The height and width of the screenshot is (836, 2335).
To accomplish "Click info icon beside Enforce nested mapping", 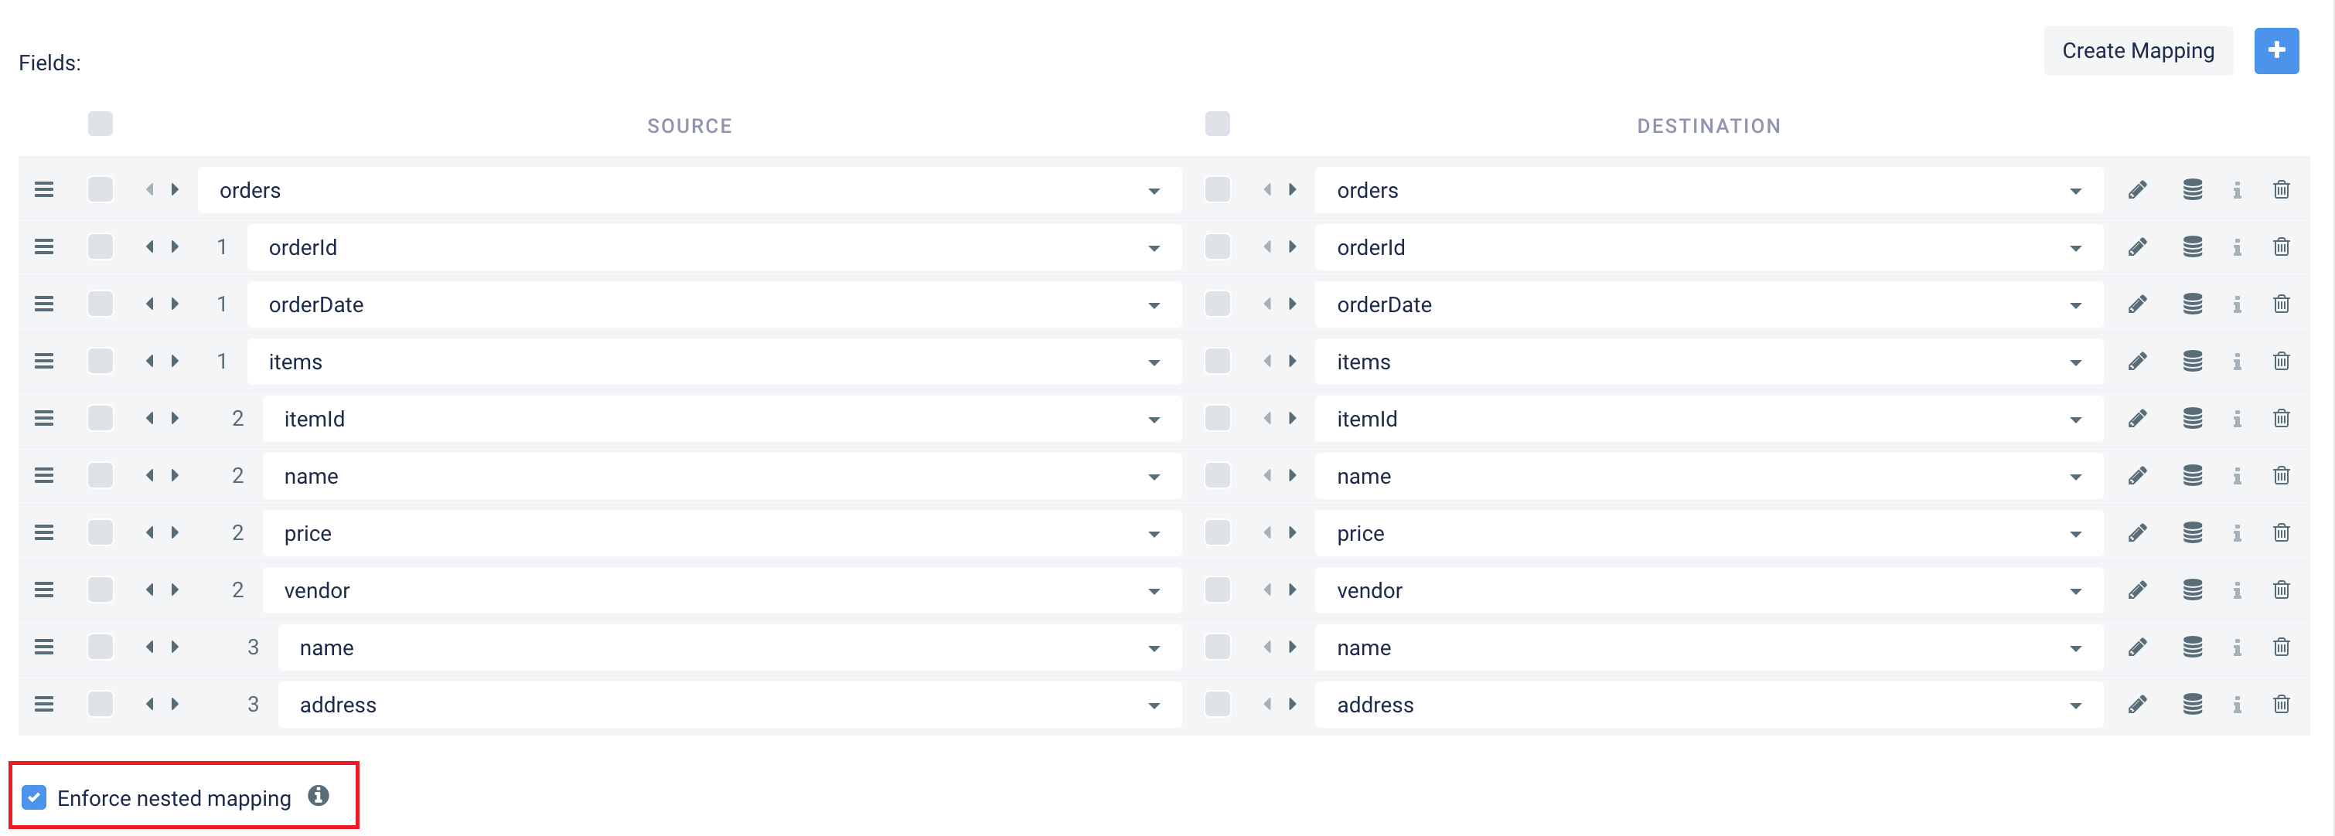I will coord(318,796).
